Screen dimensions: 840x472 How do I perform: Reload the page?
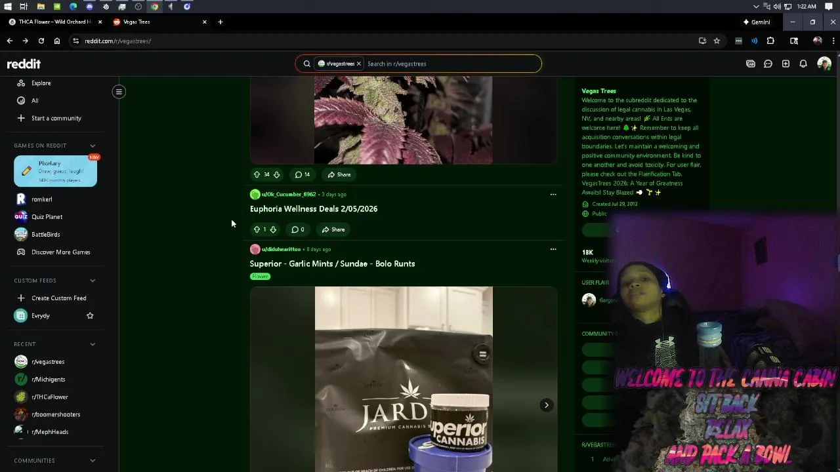[x=41, y=41]
